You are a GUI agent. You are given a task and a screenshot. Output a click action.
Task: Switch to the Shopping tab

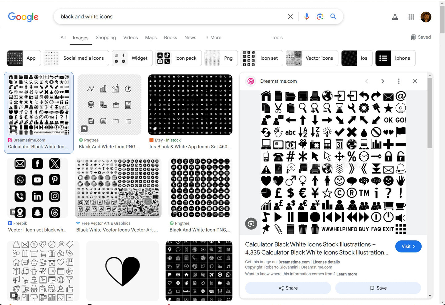[x=106, y=38]
